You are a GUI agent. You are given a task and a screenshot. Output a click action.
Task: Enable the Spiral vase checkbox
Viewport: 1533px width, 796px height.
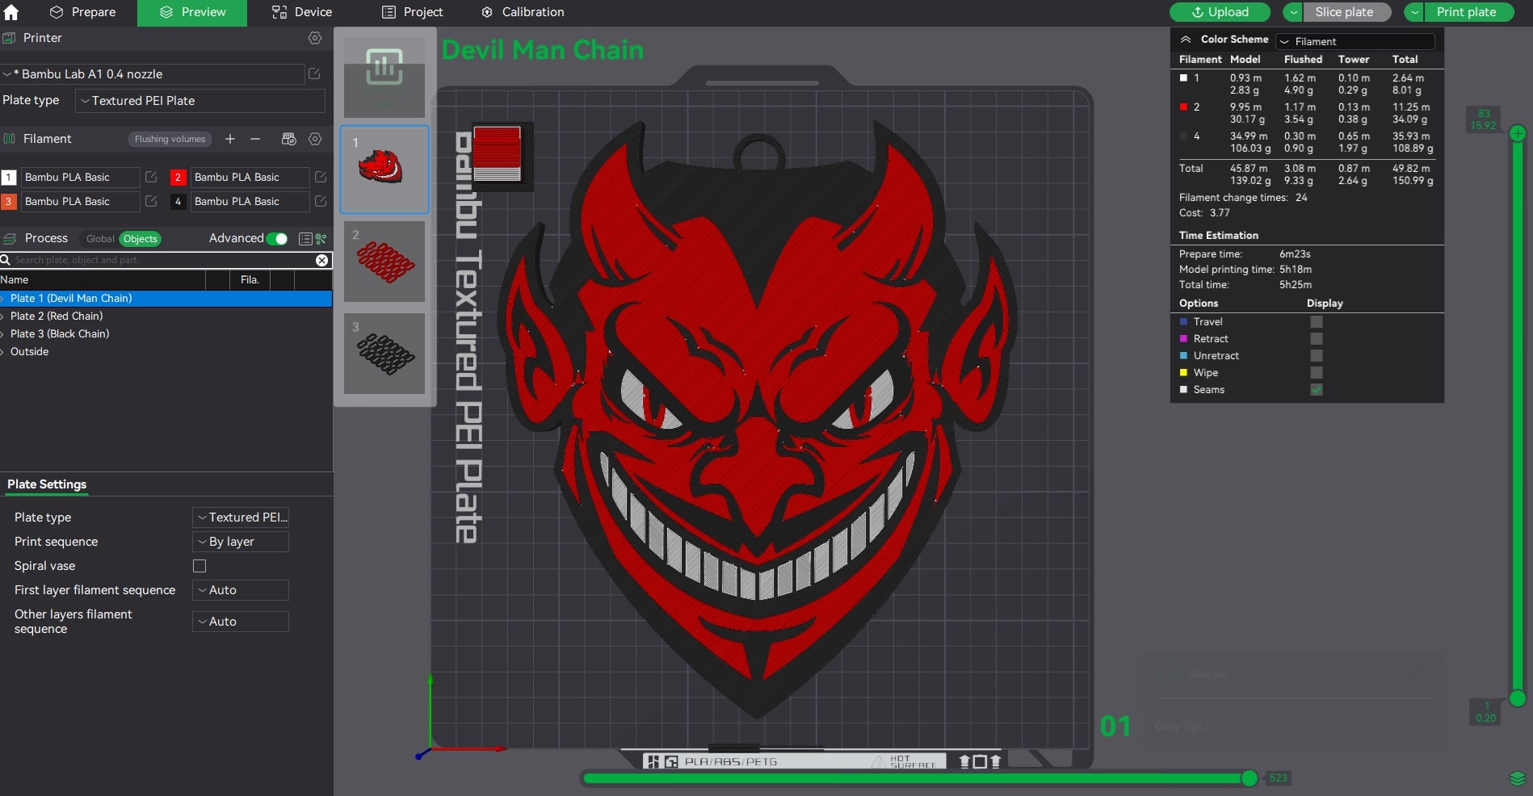tap(199, 566)
